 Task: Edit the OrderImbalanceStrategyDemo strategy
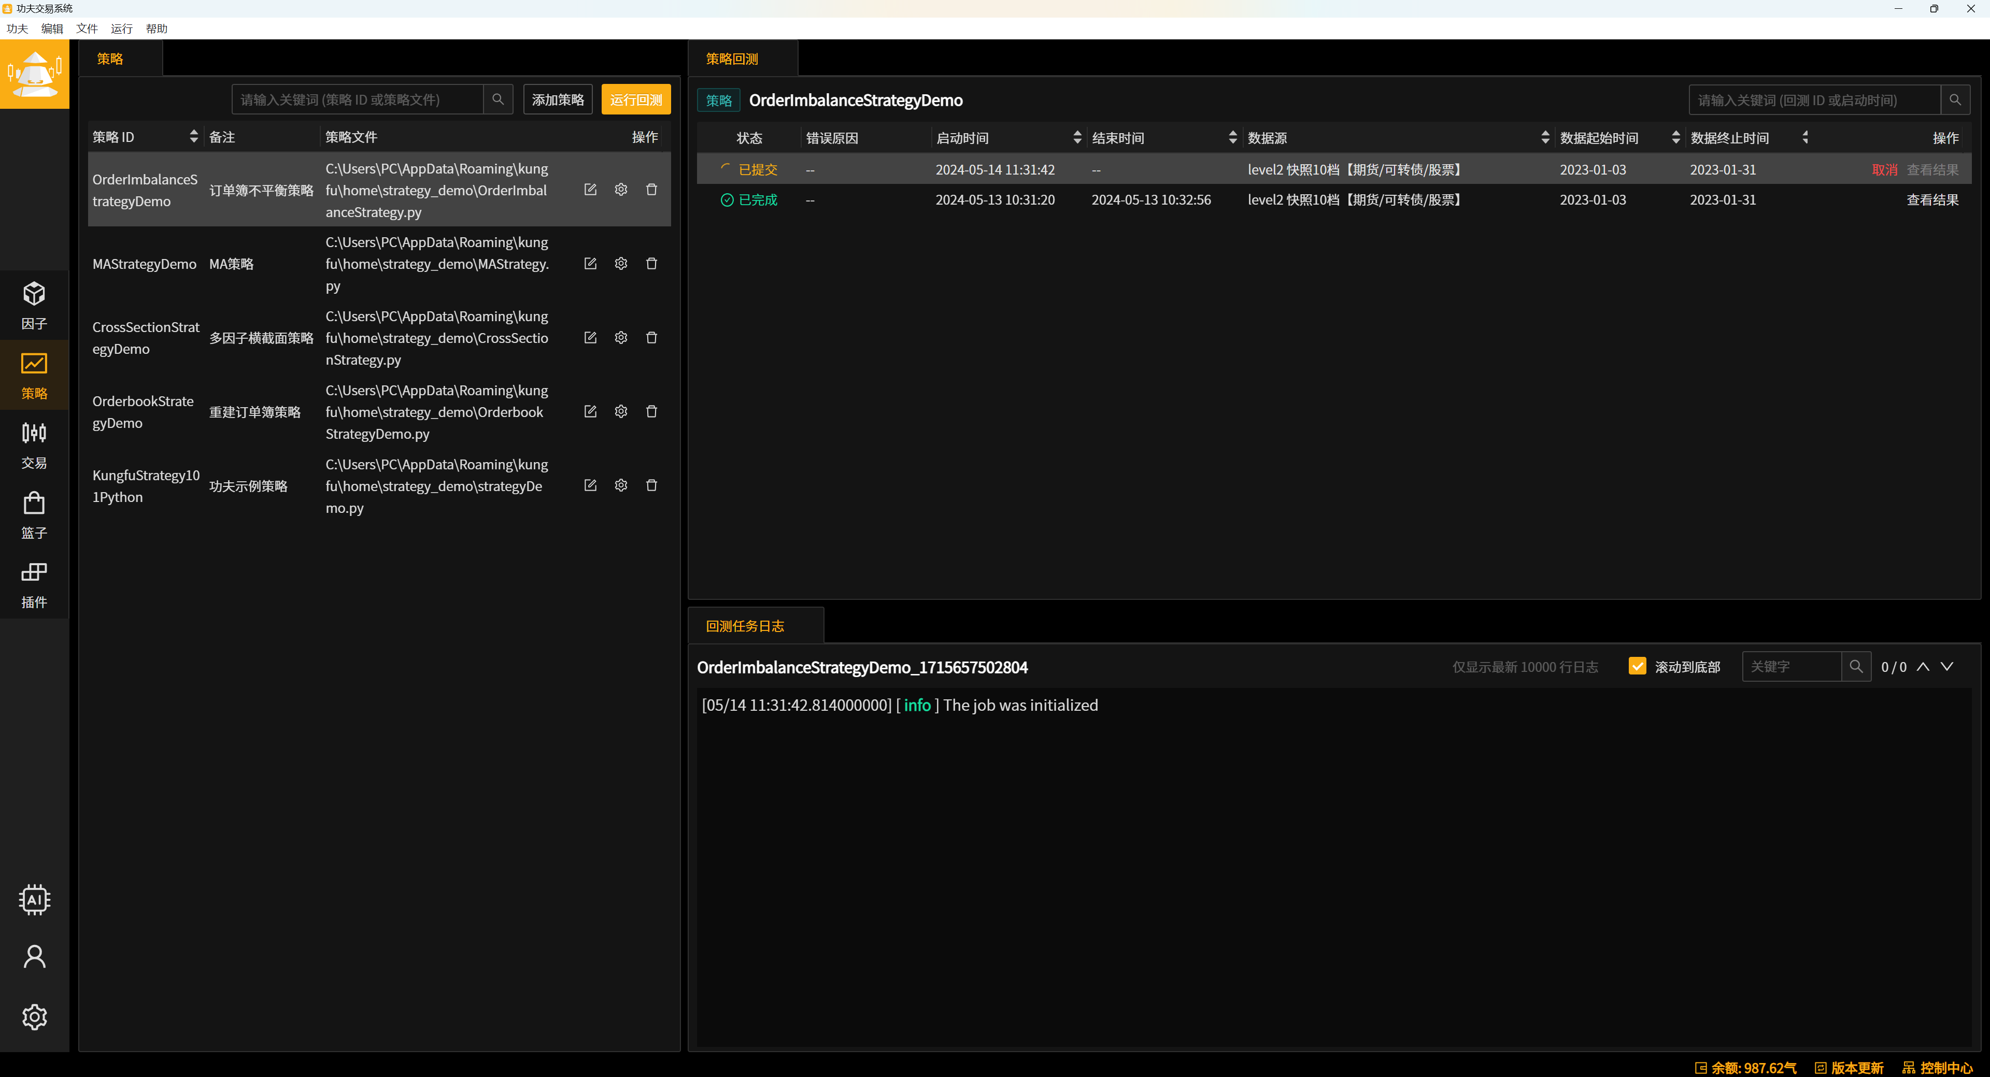[x=590, y=189]
